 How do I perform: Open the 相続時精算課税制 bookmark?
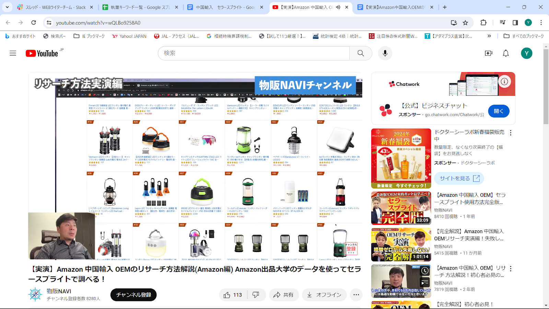[229, 36]
